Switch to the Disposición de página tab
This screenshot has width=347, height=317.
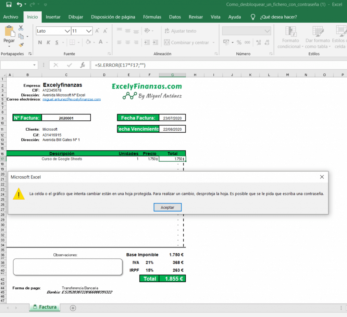(x=113, y=17)
